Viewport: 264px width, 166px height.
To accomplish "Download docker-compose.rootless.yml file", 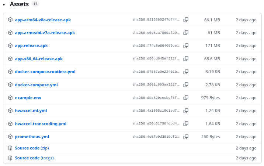I will pos(45,72).
